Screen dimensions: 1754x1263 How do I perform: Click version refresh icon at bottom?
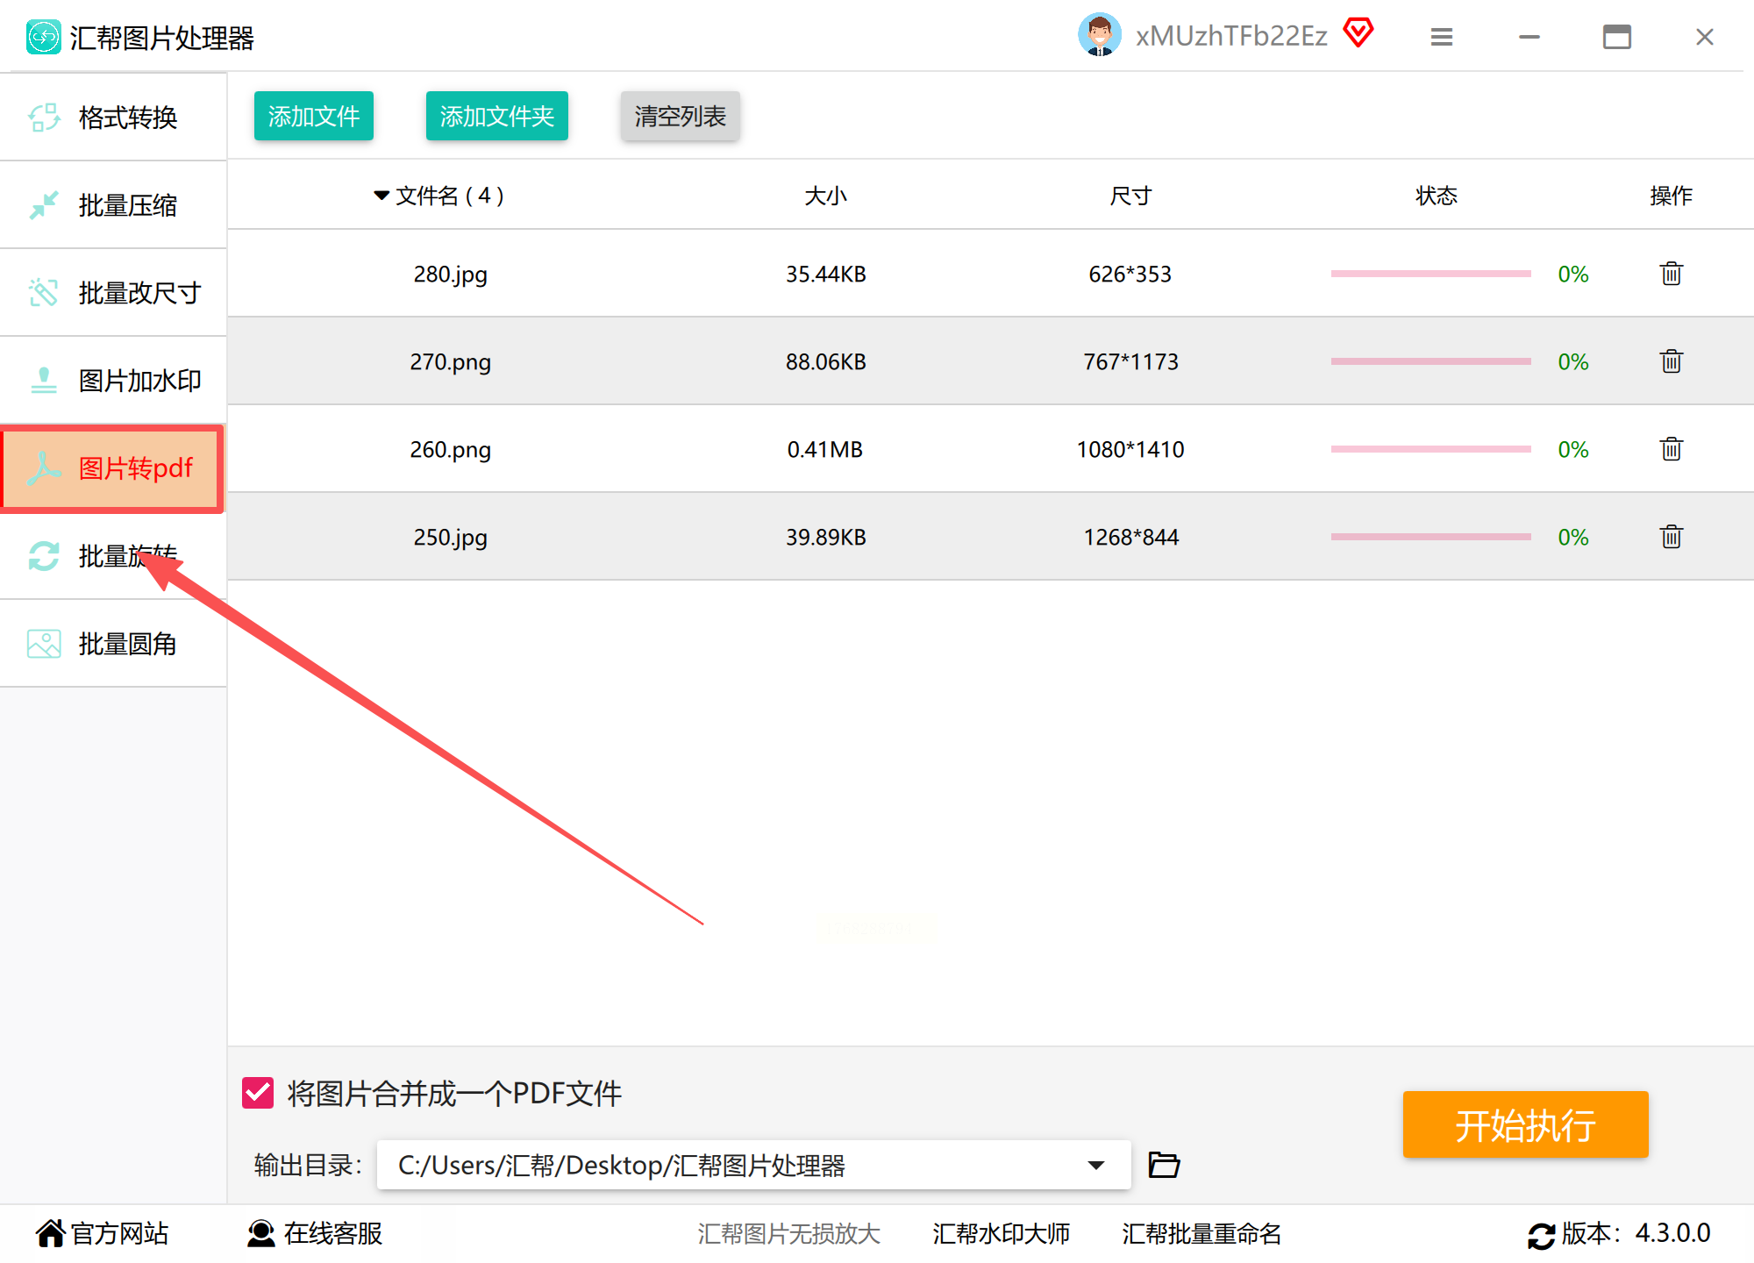[x=1541, y=1235]
